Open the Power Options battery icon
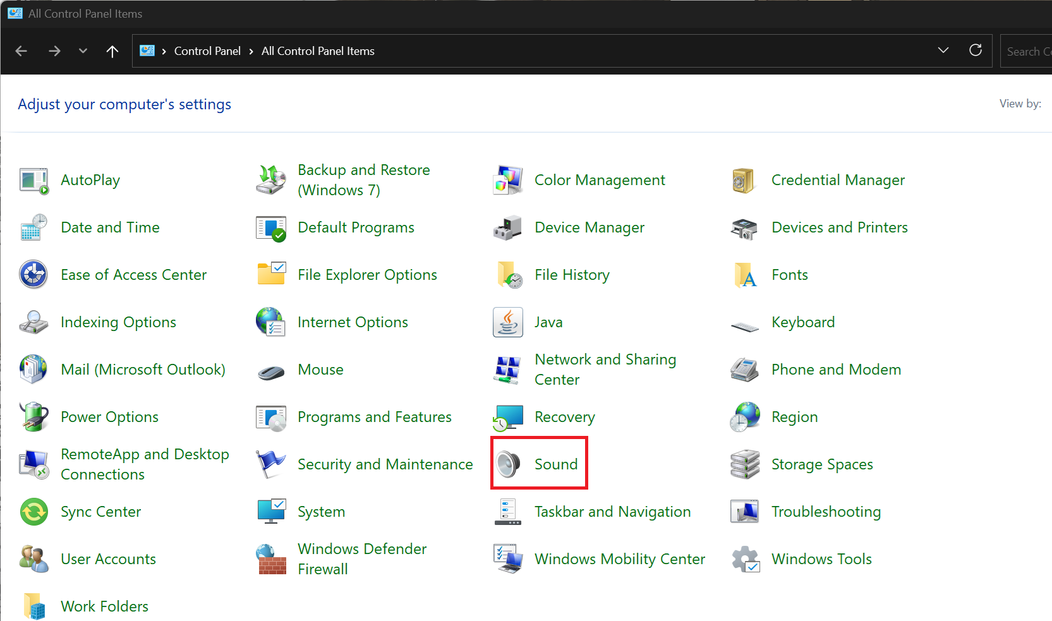The image size is (1052, 621). click(x=34, y=417)
